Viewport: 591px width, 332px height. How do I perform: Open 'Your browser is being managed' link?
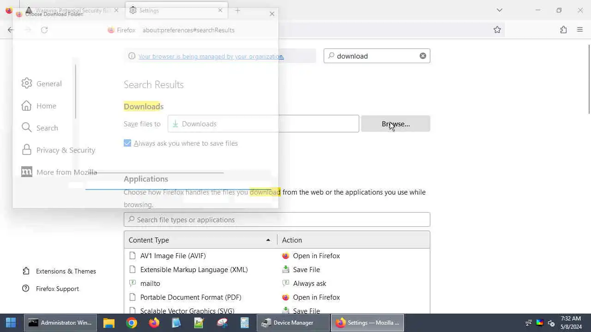[x=211, y=56]
